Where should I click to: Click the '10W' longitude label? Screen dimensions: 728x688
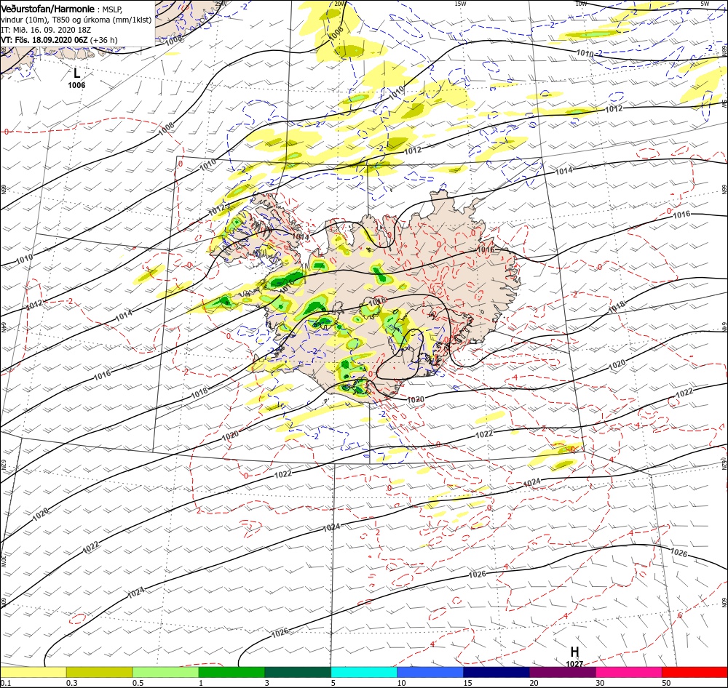pos(580,3)
